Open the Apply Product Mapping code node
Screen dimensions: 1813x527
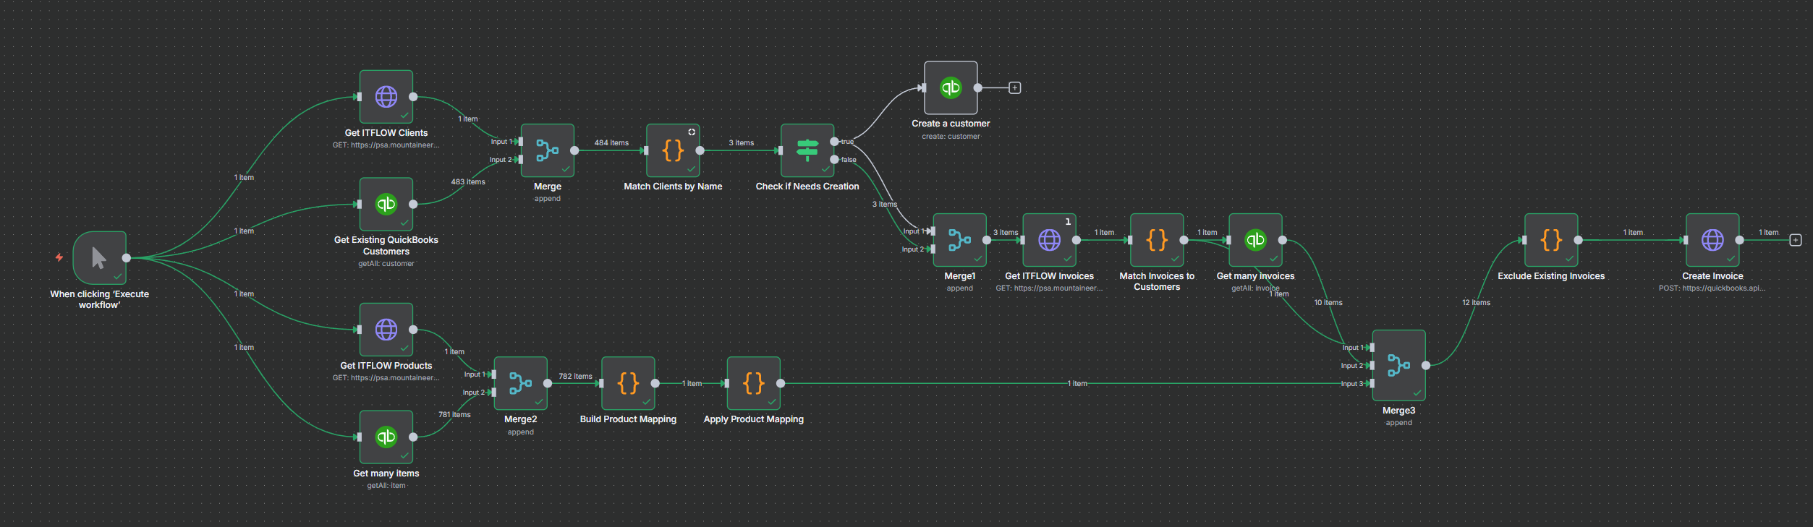753,383
